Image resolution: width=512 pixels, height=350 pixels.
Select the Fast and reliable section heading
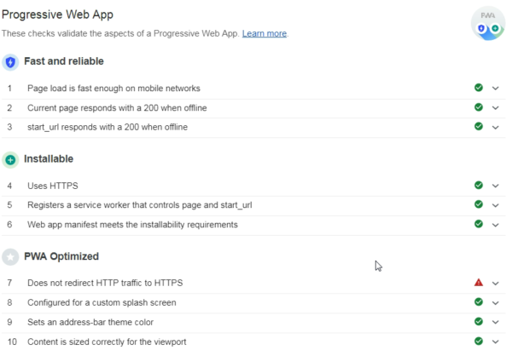pos(64,61)
